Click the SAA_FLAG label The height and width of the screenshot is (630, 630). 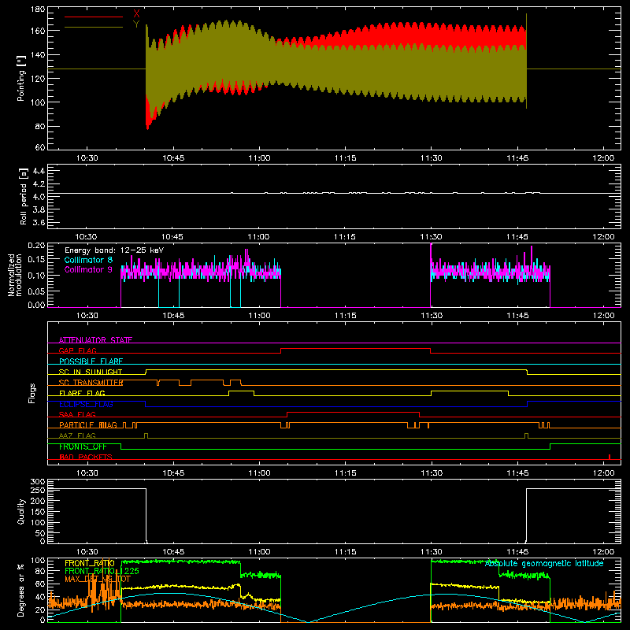tap(77, 414)
